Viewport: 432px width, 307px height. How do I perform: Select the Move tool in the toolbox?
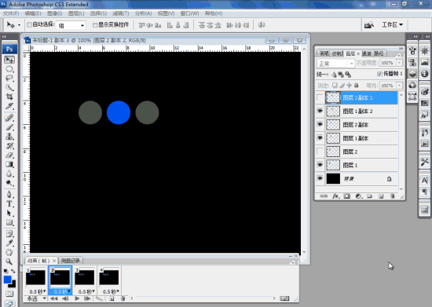click(9, 60)
